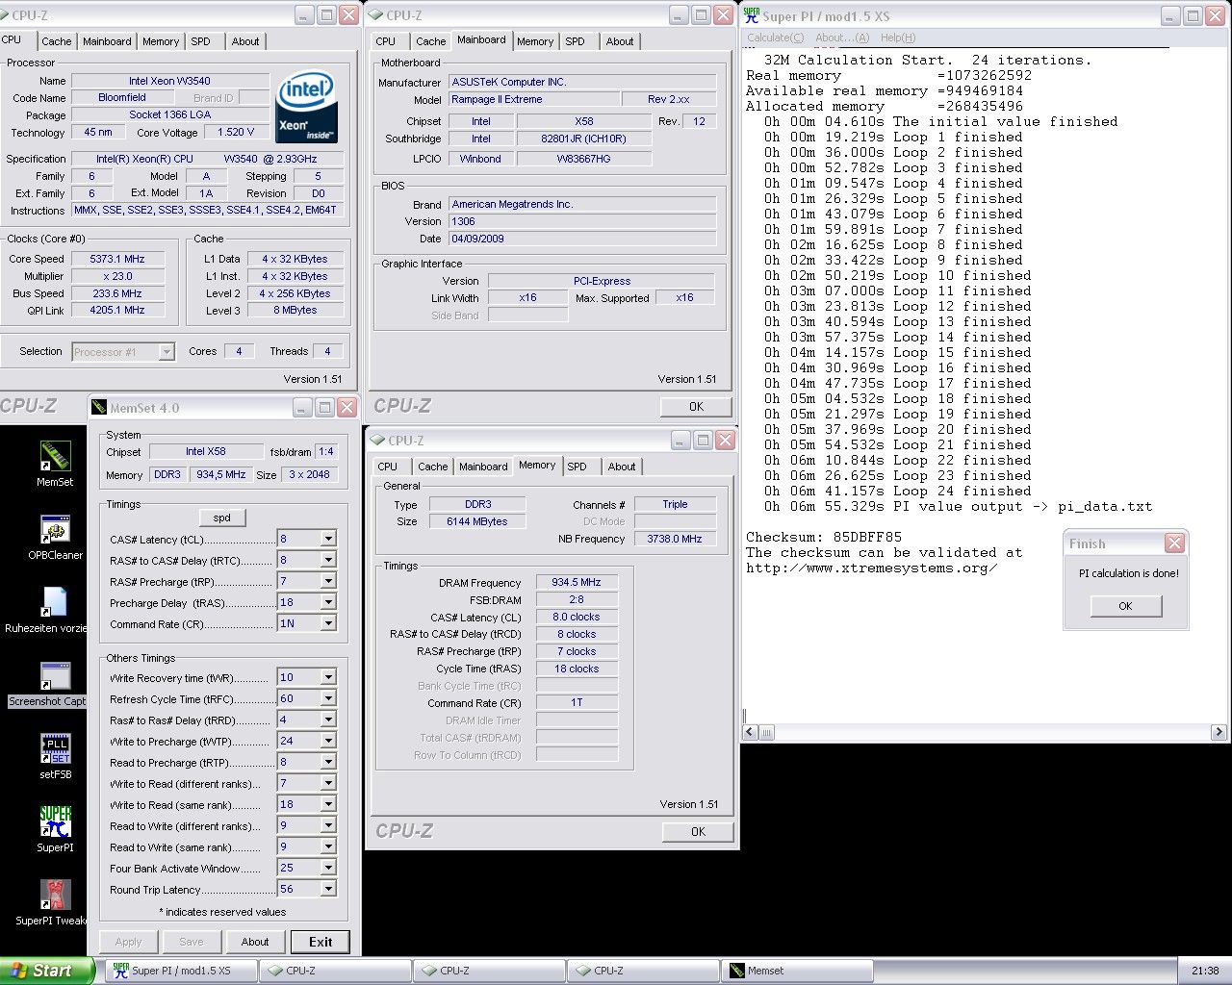This screenshot has width=1232, height=985.
Task: Open Round Trip Latency dropdown
Action: pyautogui.click(x=328, y=889)
